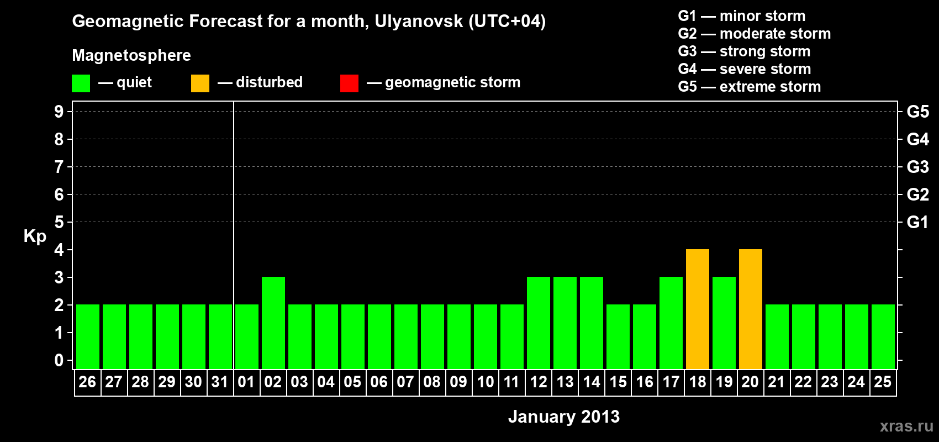This screenshot has height=442, width=939.
Task: Click the 'G5 — extreme storm' legend text
Action: pos(750,87)
